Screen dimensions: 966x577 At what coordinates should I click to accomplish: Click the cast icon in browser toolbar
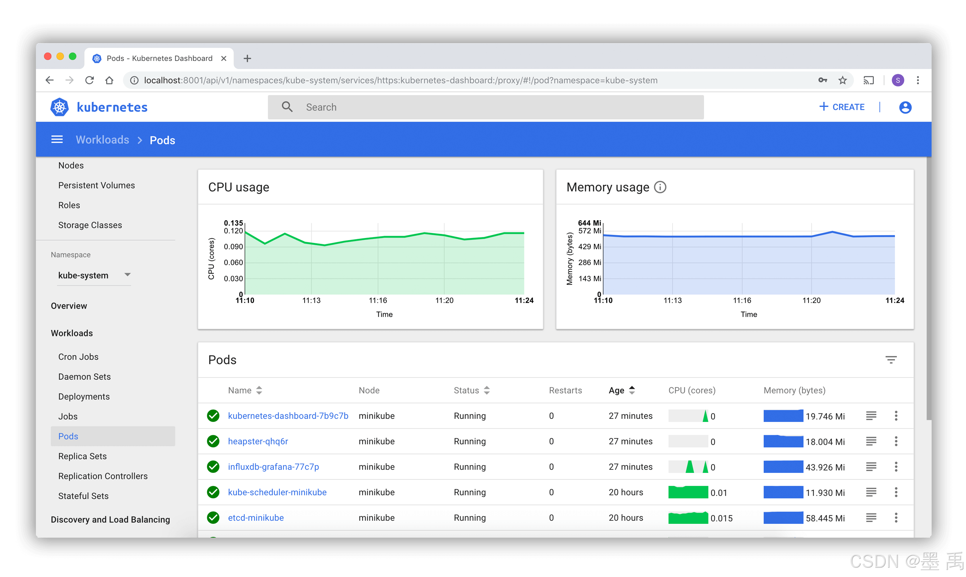pyautogui.click(x=868, y=81)
